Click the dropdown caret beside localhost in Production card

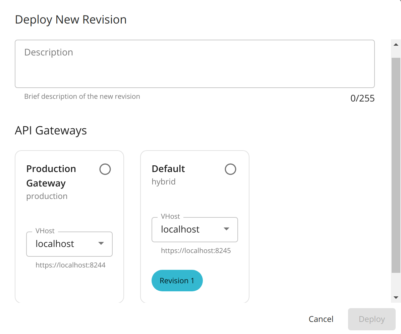point(101,244)
